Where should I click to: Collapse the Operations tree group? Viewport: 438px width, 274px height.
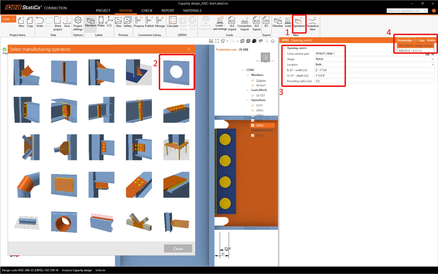click(248, 100)
